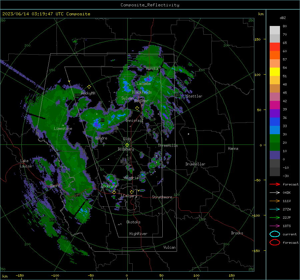Click the Lake Louise label

(x=26, y=163)
